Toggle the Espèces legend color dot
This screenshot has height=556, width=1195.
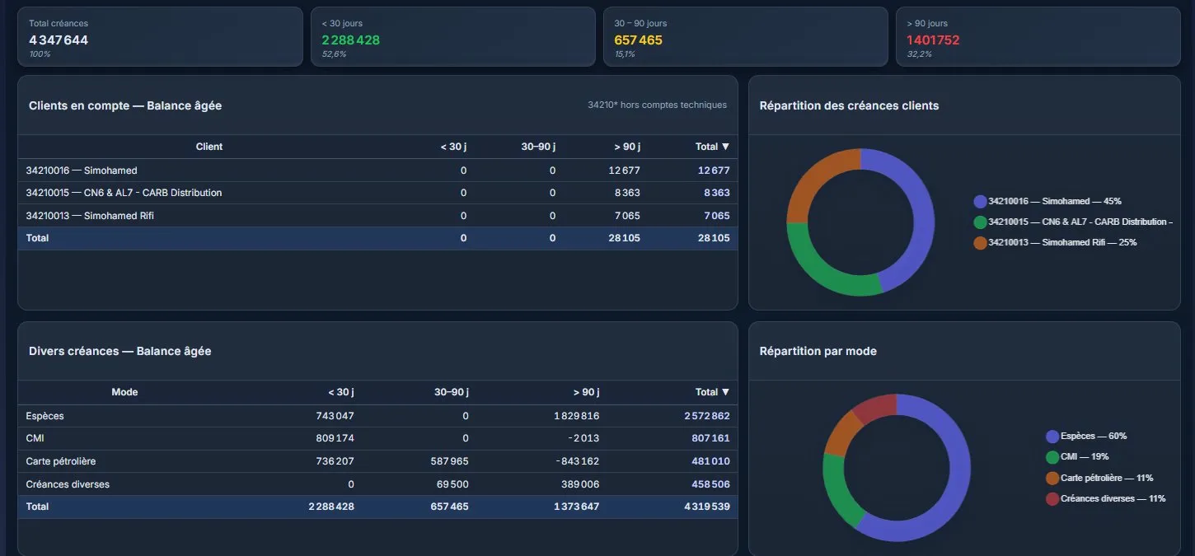click(x=1052, y=437)
